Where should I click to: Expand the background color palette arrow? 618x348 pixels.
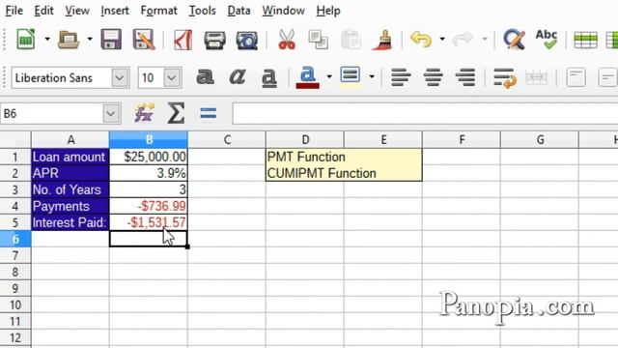(372, 77)
